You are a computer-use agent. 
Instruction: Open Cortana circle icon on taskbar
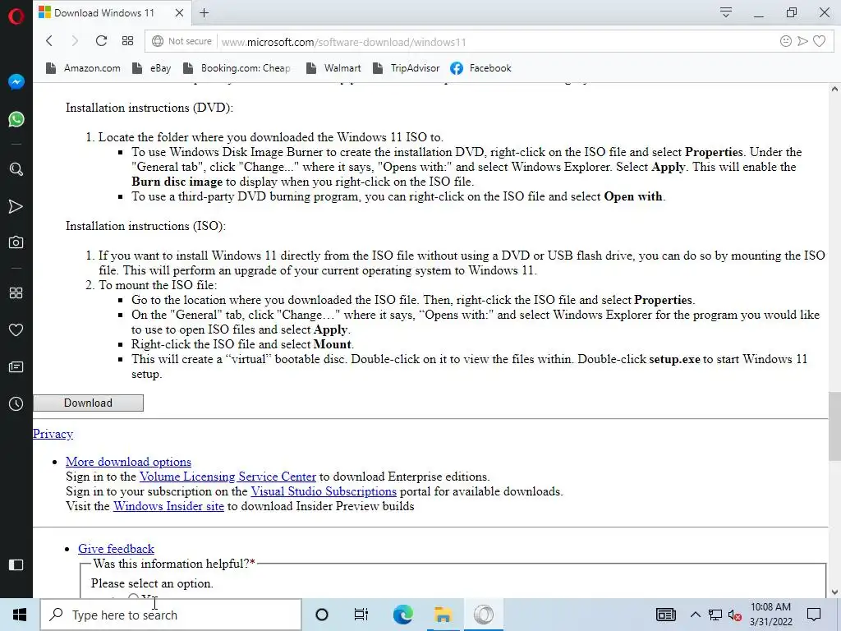[322, 615]
